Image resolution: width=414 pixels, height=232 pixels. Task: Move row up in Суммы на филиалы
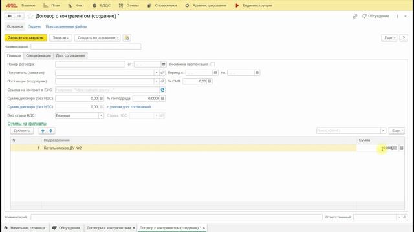(43, 131)
